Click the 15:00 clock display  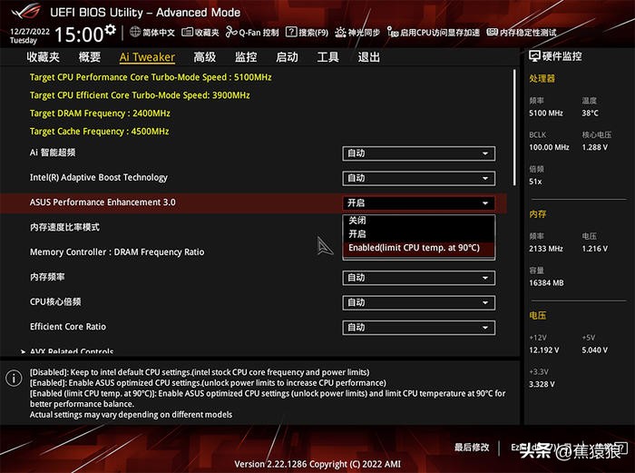(79, 34)
